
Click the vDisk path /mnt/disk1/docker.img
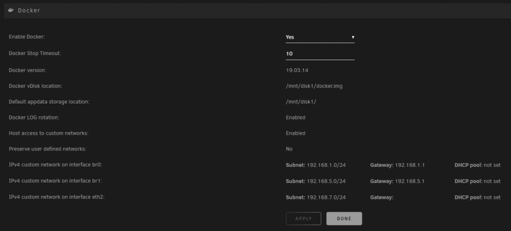[x=314, y=86]
